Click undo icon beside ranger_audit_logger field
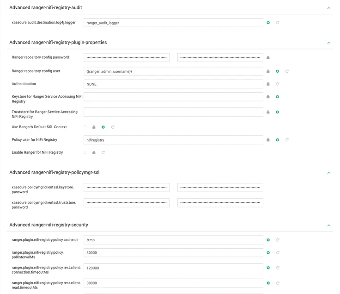Screen dimensions: 340x294 pos(278,23)
